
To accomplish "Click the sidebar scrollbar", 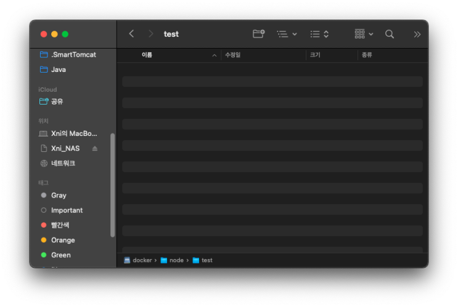I will 112,185.
